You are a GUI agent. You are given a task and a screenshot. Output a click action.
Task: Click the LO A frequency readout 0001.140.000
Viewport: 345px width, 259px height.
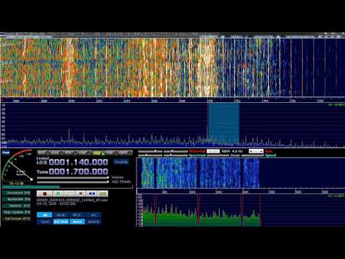[x=78, y=163]
